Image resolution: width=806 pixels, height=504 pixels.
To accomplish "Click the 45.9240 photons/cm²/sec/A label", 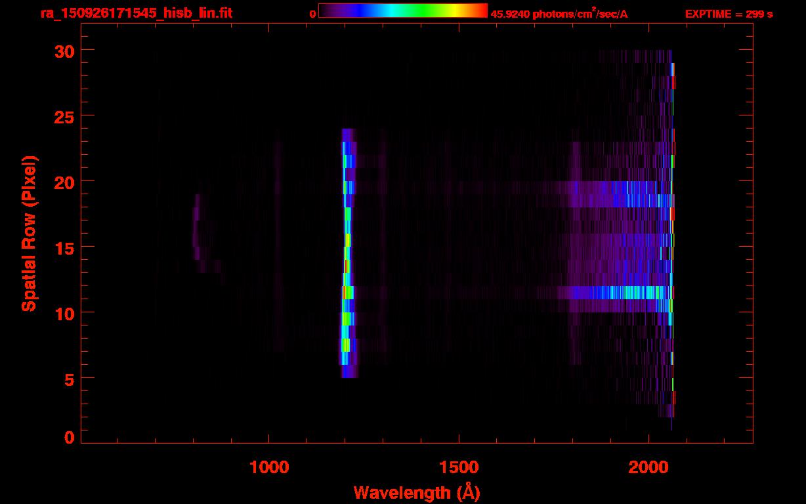I will (x=559, y=13).
